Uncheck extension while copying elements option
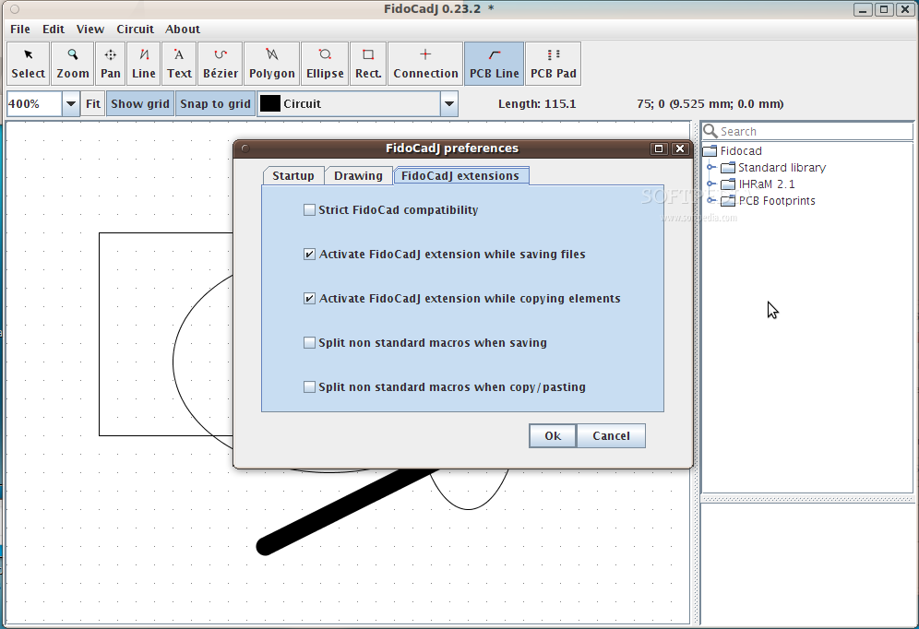 [309, 299]
